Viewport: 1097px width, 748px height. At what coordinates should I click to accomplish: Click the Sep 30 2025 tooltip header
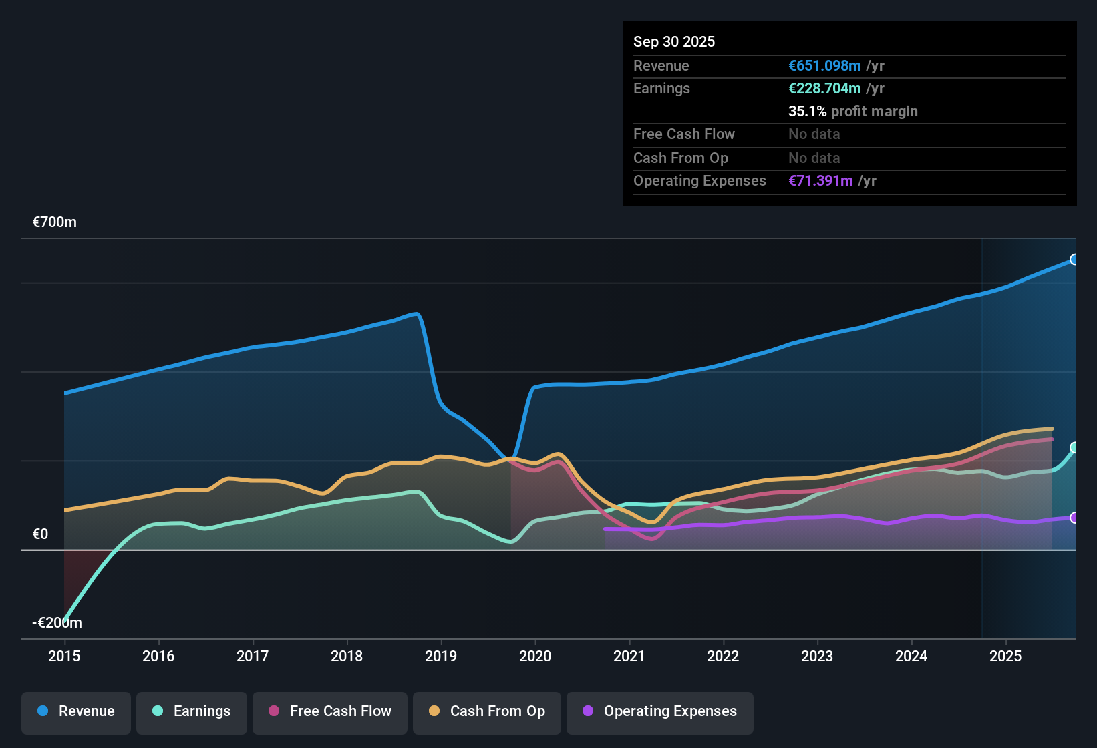click(674, 41)
